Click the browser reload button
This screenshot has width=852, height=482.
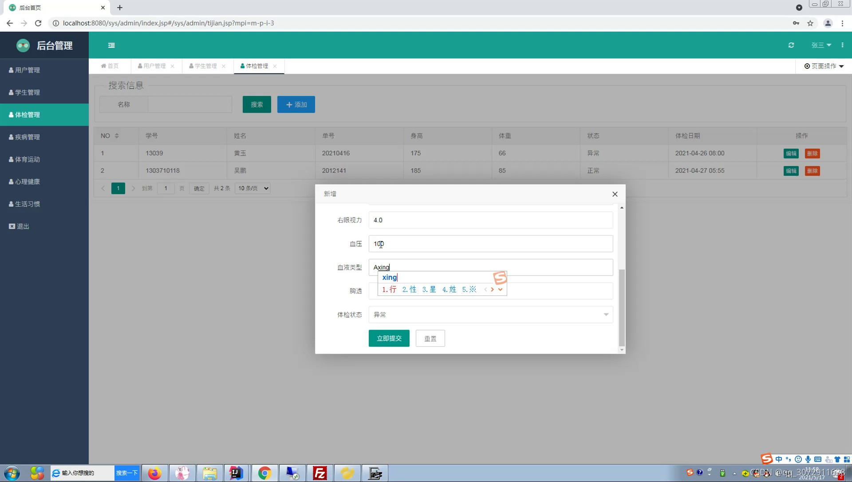pos(38,23)
